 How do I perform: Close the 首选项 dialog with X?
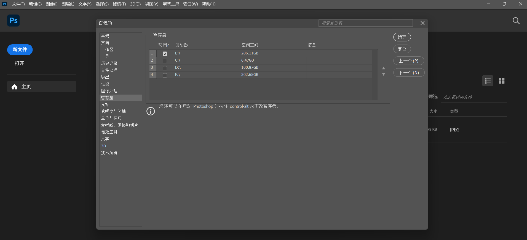(422, 23)
